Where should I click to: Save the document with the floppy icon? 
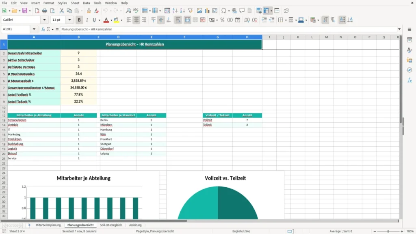click(x=25, y=11)
